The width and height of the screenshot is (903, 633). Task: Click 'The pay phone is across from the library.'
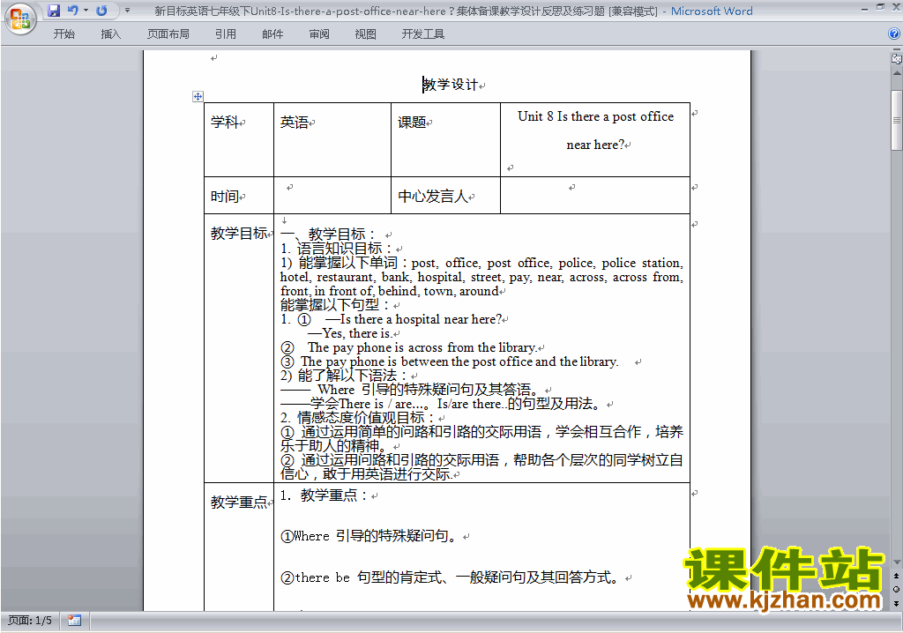(x=422, y=347)
